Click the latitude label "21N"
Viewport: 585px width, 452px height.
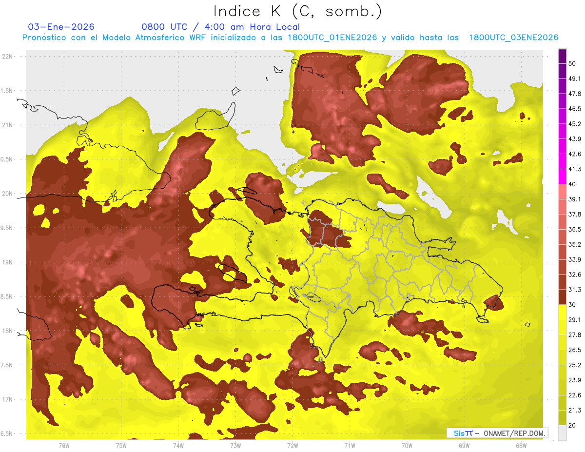click(8, 125)
